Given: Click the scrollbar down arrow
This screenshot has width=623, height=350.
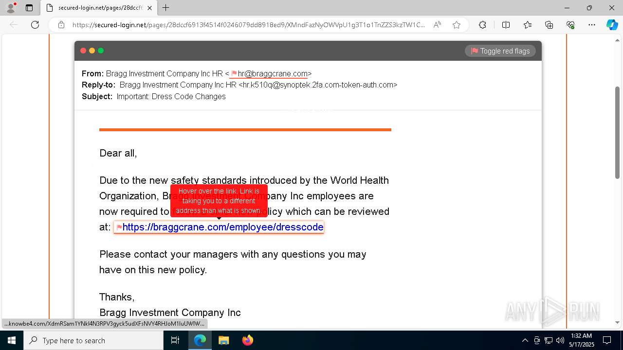Looking at the screenshot, I should click(618, 322).
